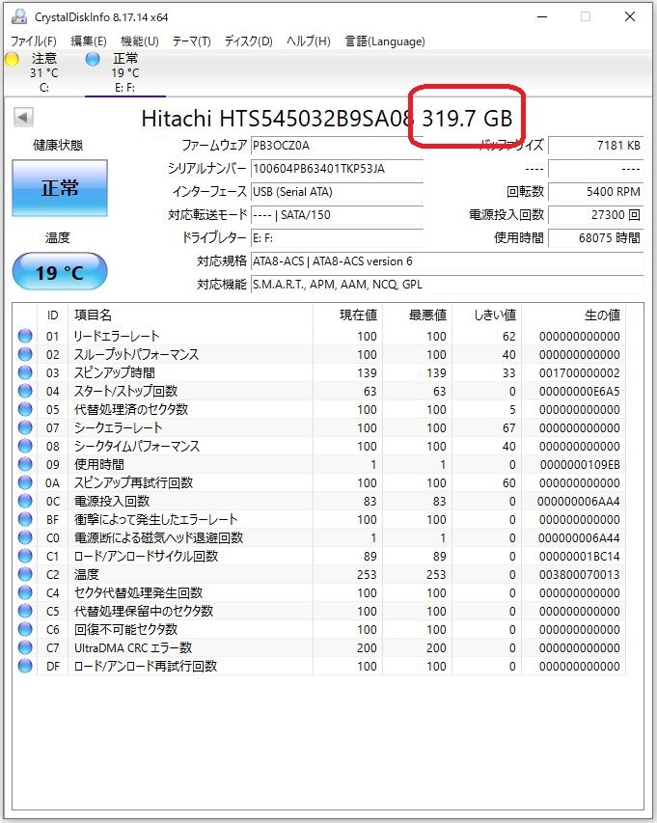Click status icon for 衝撃によって発生したエラーレート row
The image size is (657, 823).
(x=25, y=519)
